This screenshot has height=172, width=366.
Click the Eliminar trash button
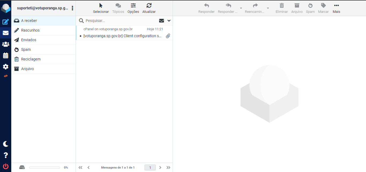click(282, 8)
